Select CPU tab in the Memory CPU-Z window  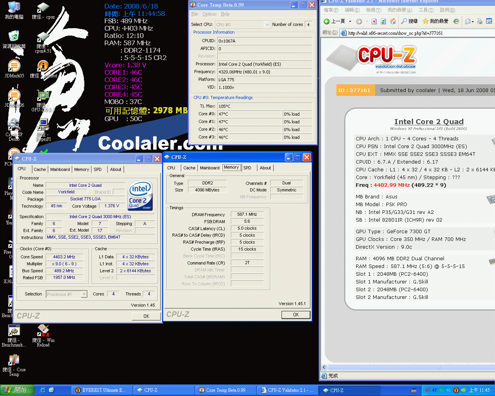(x=171, y=168)
